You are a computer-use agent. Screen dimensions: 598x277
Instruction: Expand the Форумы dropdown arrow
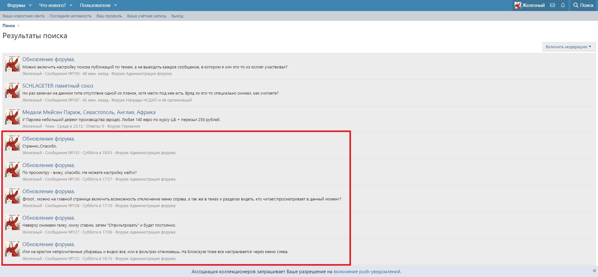(30, 5)
